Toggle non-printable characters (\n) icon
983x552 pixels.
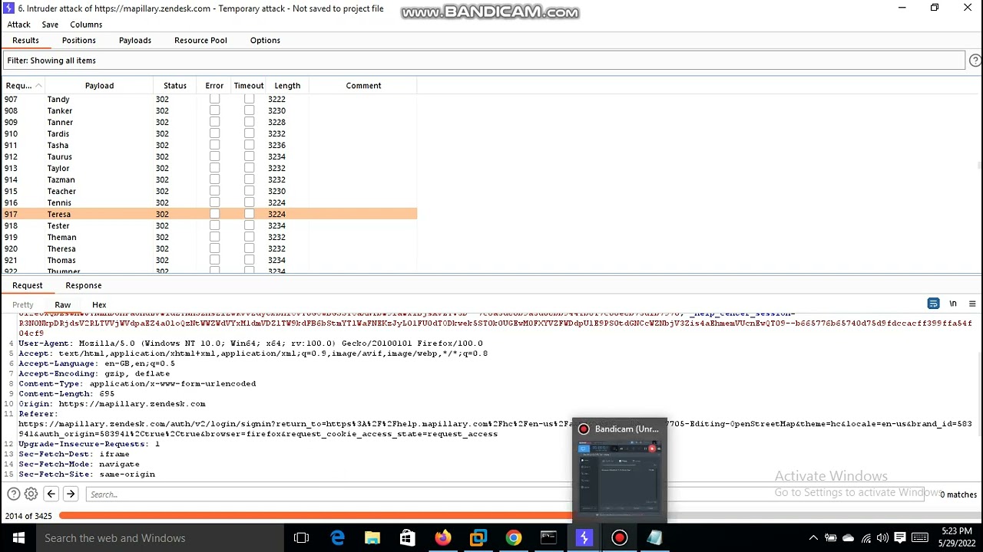coord(953,304)
